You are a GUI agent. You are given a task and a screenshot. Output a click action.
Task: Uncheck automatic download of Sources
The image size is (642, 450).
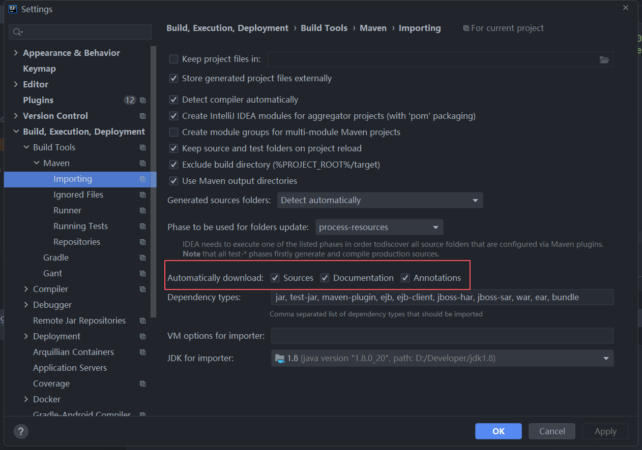pyautogui.click(x=275, y=278)
